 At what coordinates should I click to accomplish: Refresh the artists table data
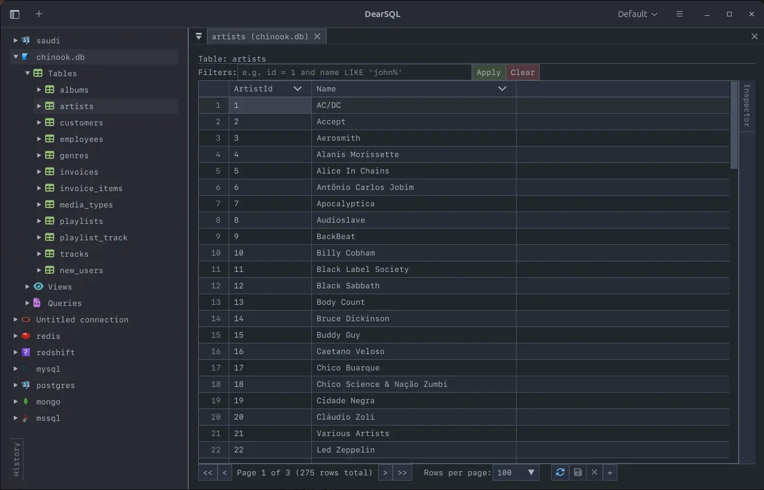tap(560, 472)
